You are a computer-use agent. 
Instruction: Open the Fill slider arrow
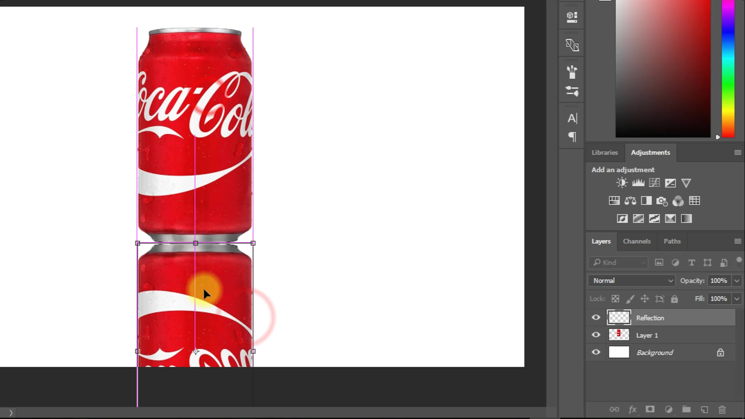[737, 299]
